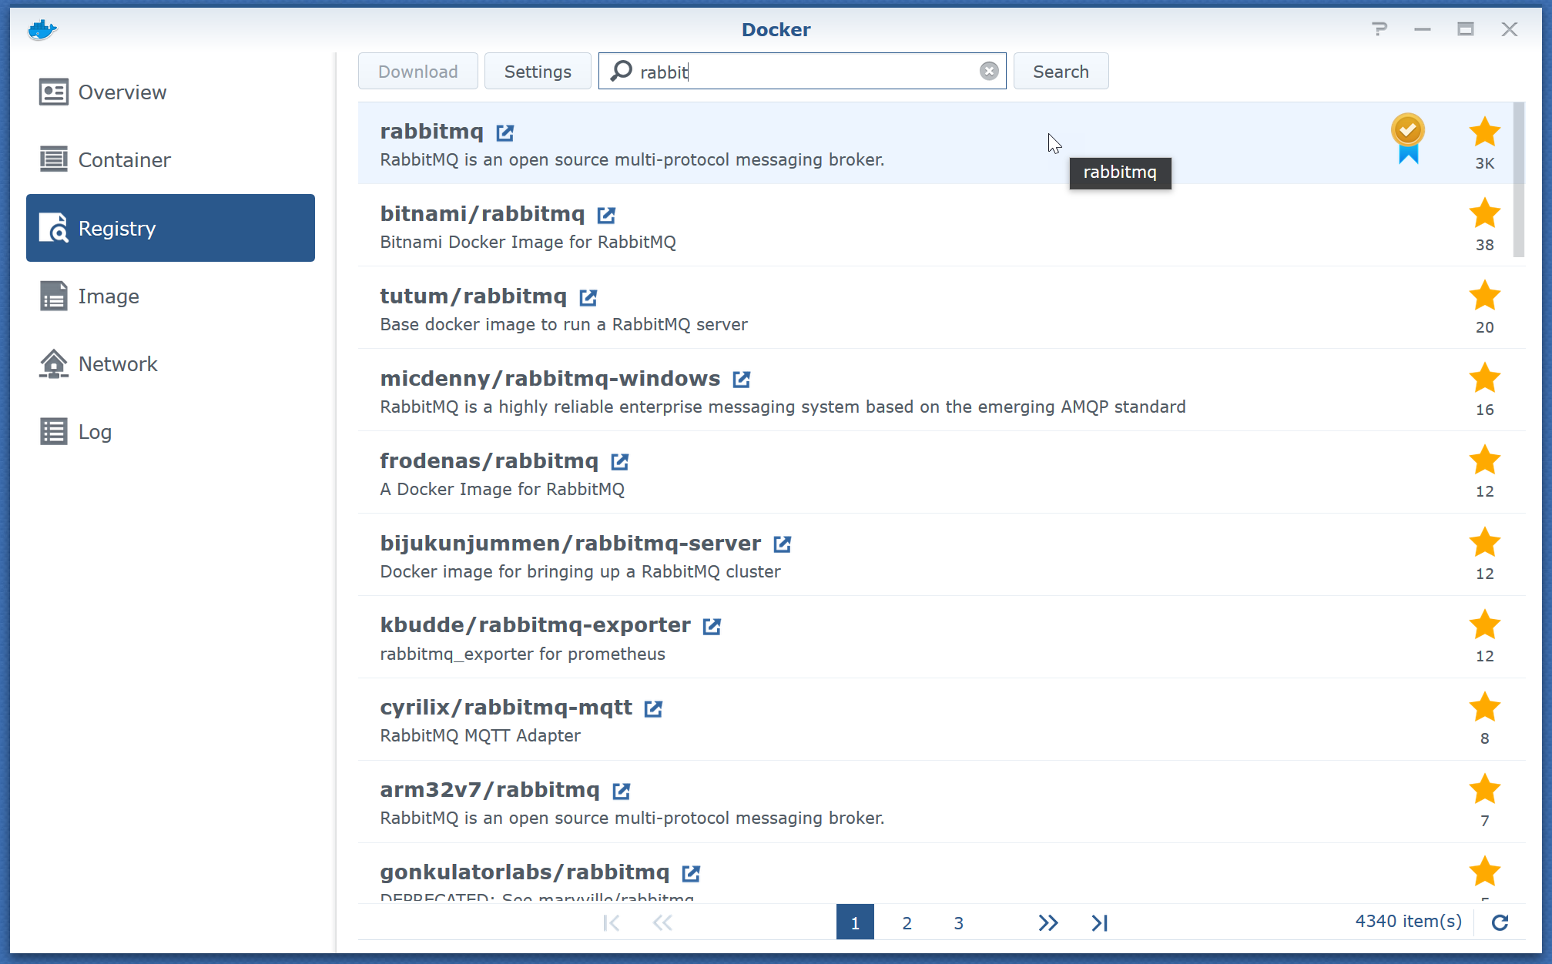Viewport: 1552px width, 964px height.
Task: Open the Network section
Action: point(117,364)
